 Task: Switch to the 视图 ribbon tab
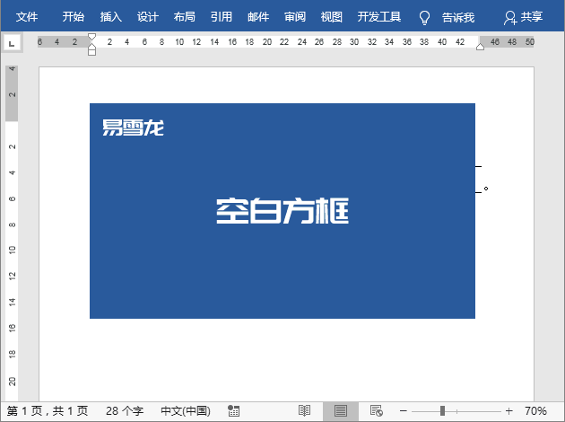pyautogui.click(x=332, y=16)
